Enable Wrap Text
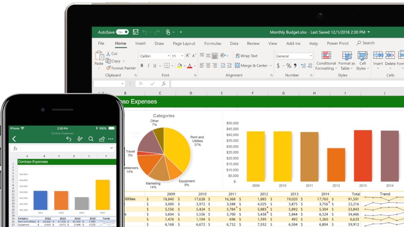Image resolution: width=404 pixels, height=227 pixels. point(246,56)
